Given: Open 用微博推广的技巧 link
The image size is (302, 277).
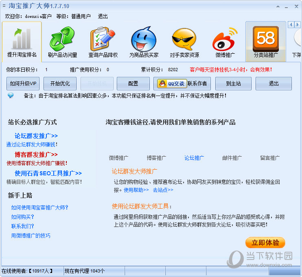Looking at the screenshot, I should coord(31,236).
